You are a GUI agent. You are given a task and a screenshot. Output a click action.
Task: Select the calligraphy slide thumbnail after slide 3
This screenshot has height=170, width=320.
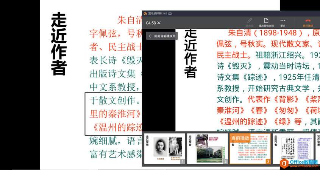coord(293,148)
